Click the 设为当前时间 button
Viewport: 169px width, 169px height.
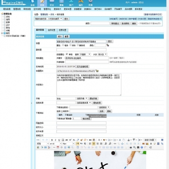coord(83,67)
